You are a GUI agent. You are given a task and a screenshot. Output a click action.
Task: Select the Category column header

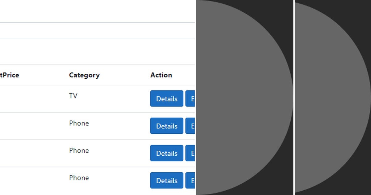(84, 75)
